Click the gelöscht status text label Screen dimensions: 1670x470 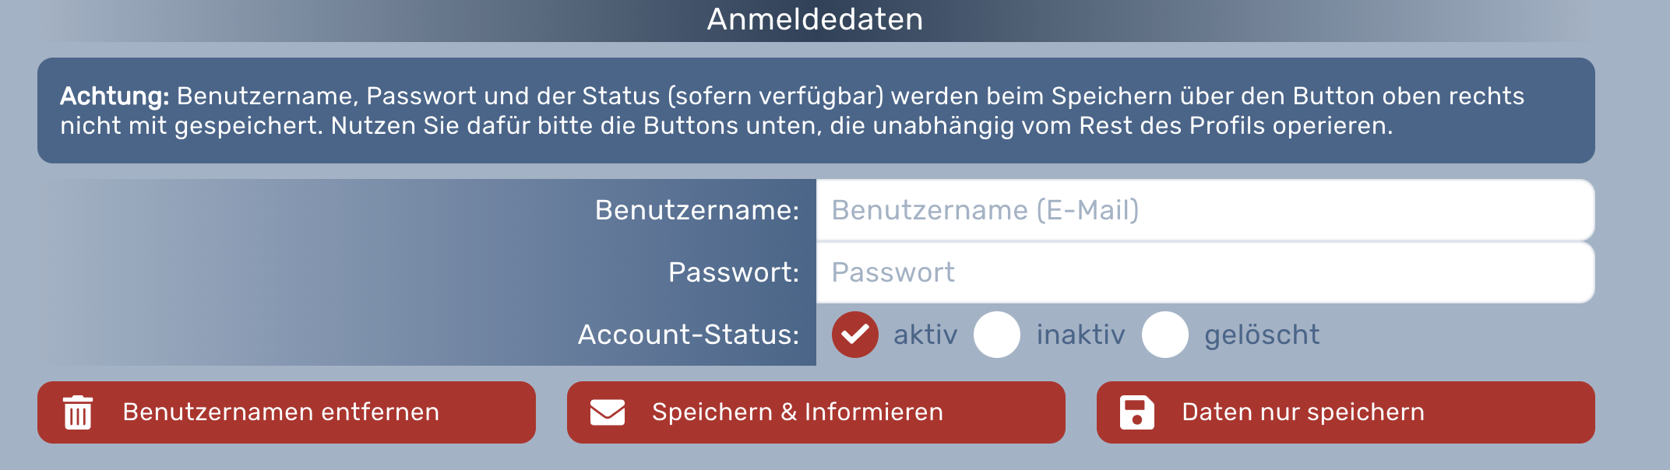pyautogui.click(x=1262, y=335)
